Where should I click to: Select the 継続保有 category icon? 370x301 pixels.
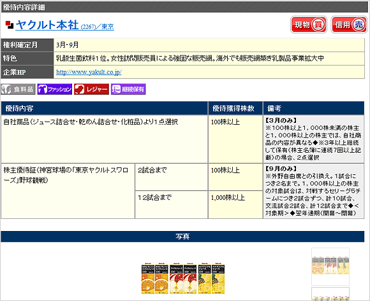128,89
